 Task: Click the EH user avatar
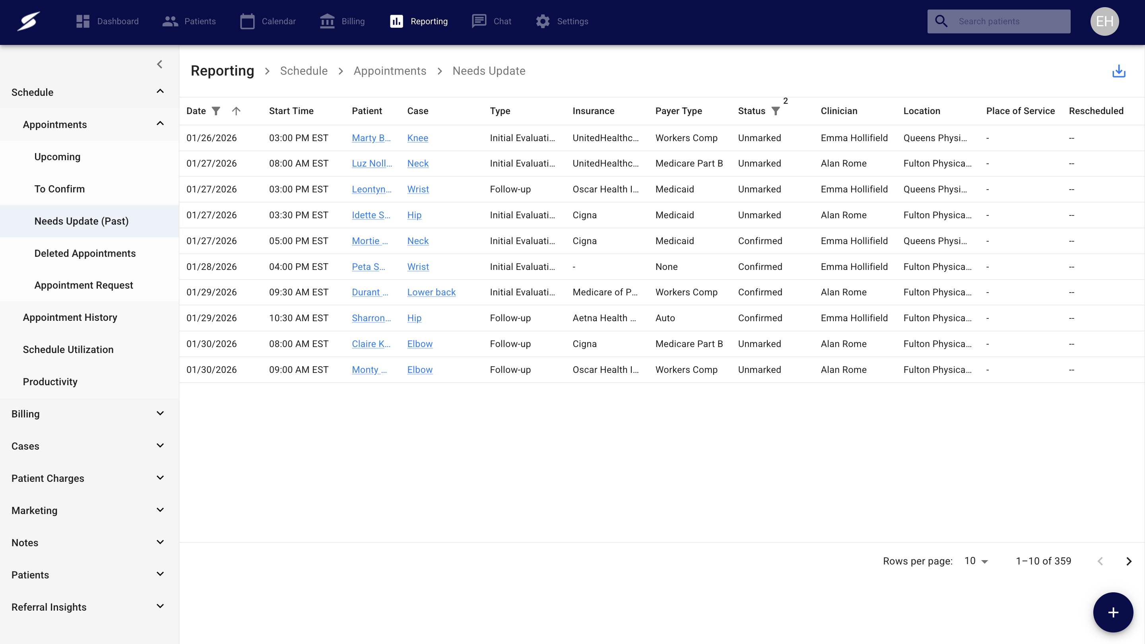(x=1104, y=21)
